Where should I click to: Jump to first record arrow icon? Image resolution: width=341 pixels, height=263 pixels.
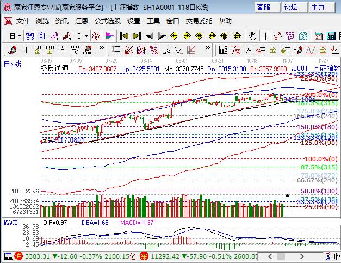pyautogui.click(x=124, y=36)
